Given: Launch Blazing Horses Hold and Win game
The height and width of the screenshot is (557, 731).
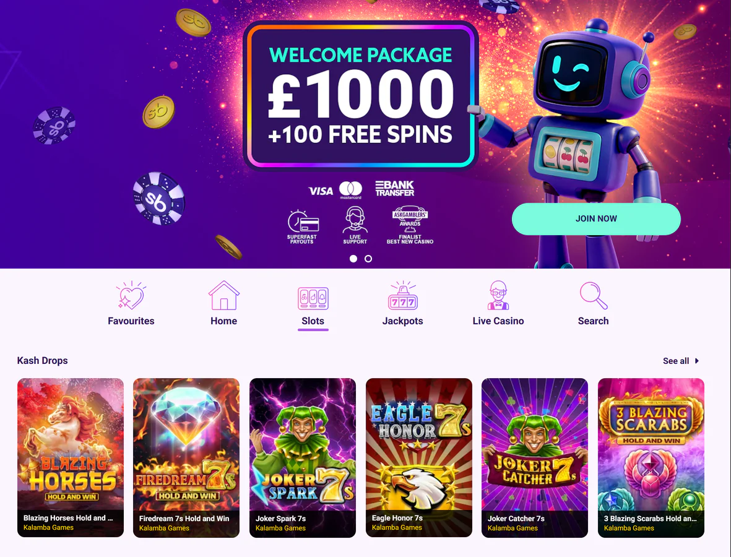Looking at the screenshot, I should tap(71, 458).
